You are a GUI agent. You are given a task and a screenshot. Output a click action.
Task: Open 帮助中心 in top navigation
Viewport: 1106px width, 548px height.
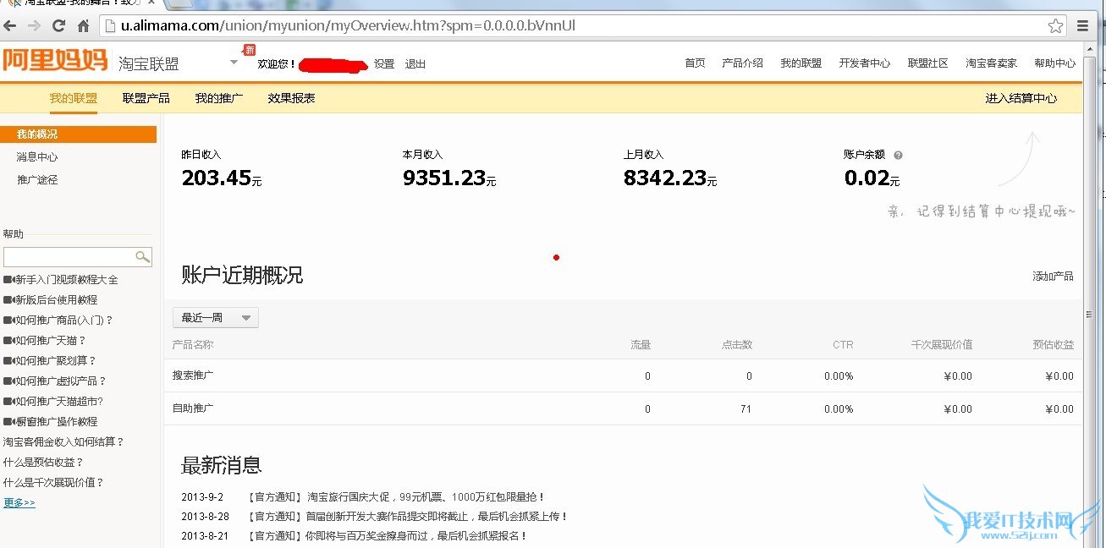[1054, 63]
